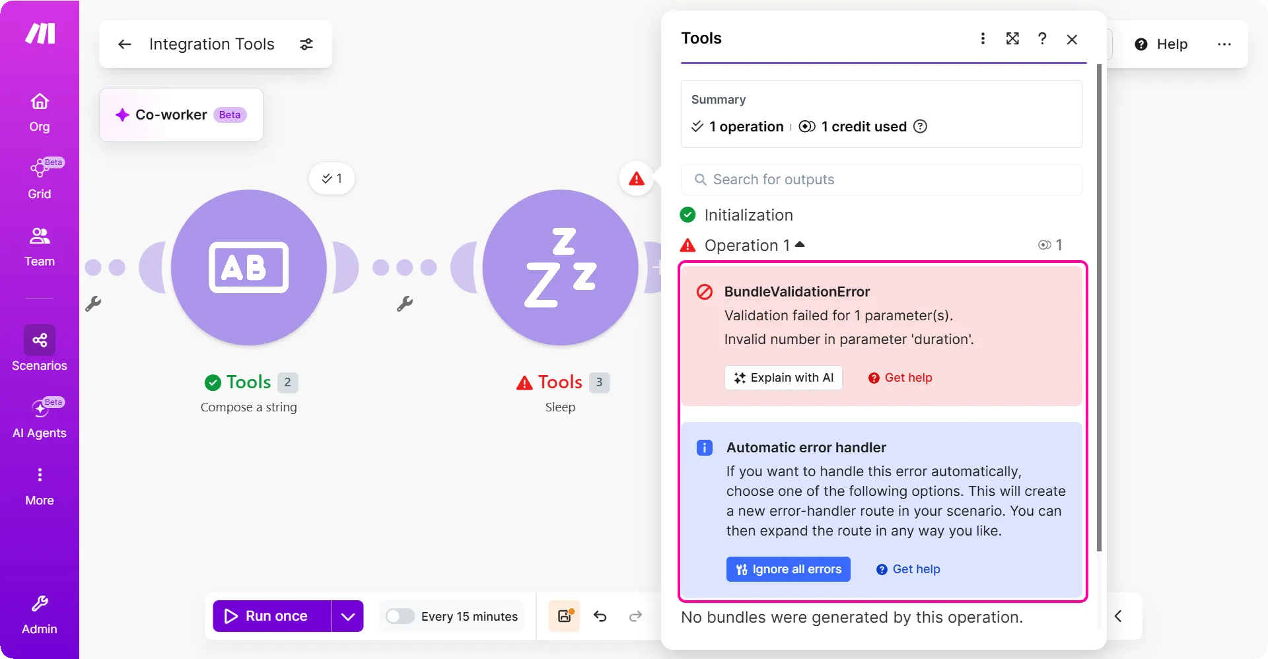Click the Ignore all errors button

click(789, 569)
